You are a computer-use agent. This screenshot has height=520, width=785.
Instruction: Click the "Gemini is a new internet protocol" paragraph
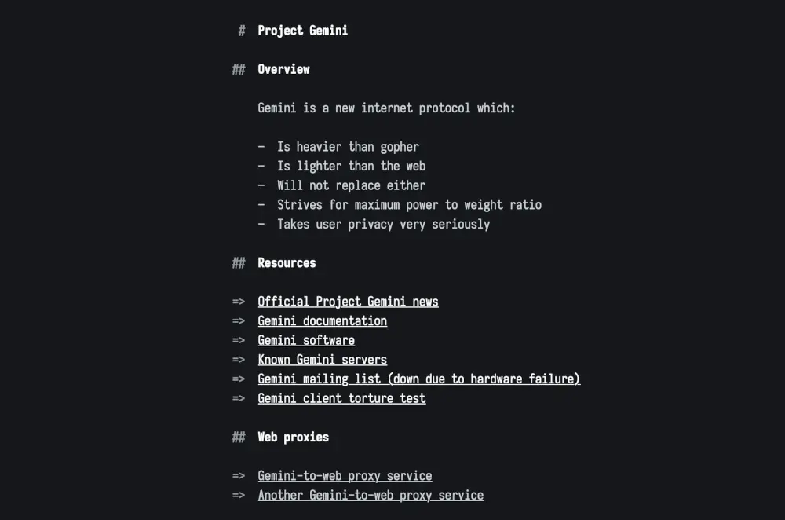click(x=386, y=108)
